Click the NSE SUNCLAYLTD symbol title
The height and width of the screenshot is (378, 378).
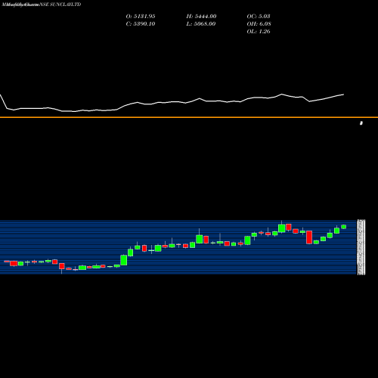pyautogui.click(x=60, y=5)
